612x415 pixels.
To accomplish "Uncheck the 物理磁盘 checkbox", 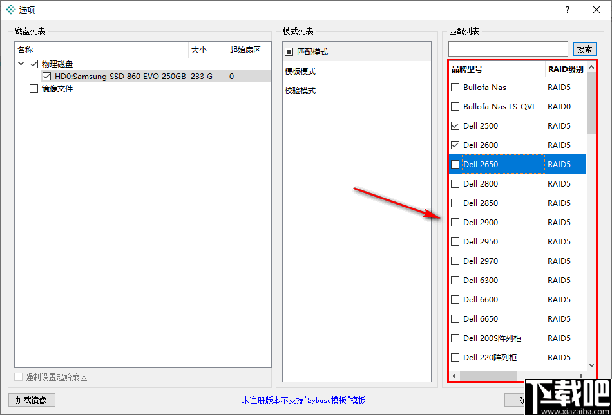I will [x=32, y=64].
